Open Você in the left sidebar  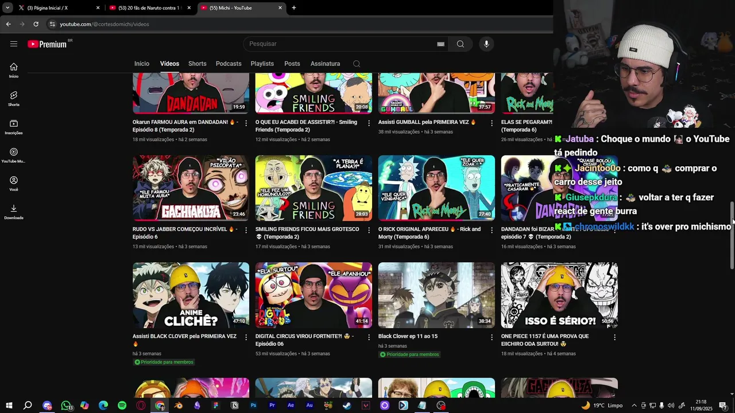[x=14, y=184]
